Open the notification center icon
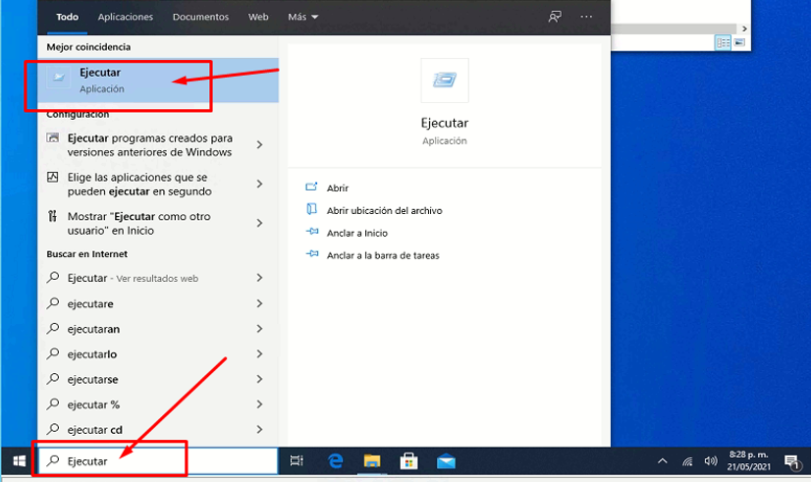Screen dimensions: 811x482 point(791,461)
